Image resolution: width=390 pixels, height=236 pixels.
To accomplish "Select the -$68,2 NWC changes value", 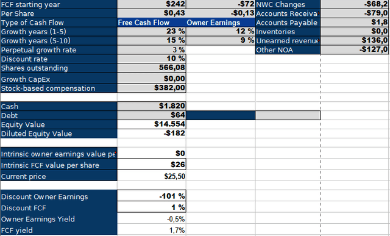I will point(355,4).
